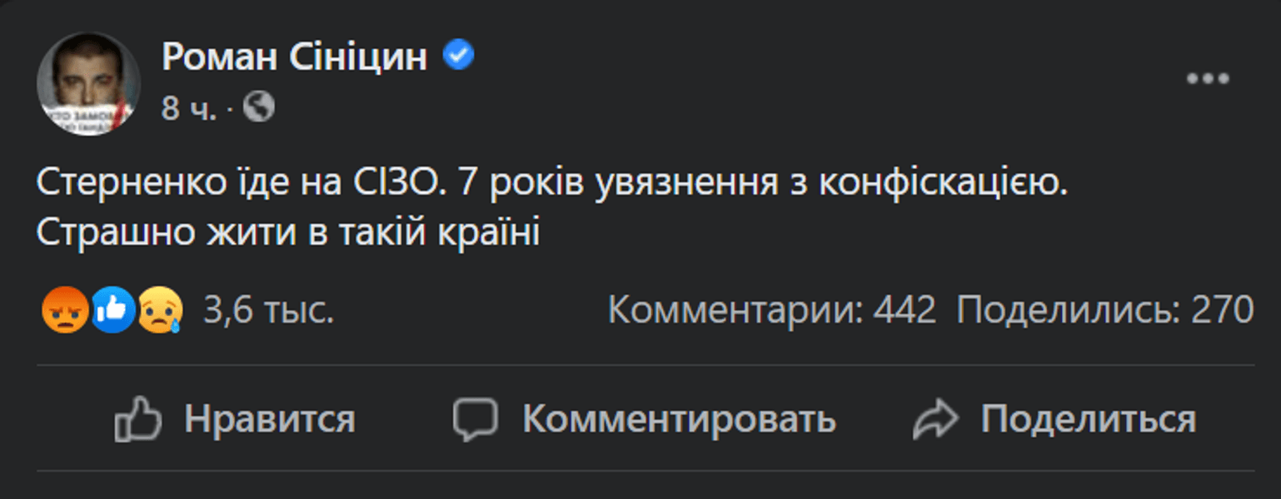Open comments by clicking Комментарии: 442
1281x499 pixels.
771,309
